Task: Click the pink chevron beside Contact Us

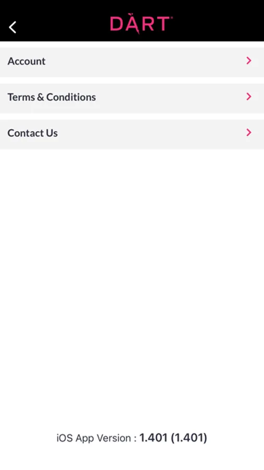Action: pyautogui.click(x=248, y=133)
